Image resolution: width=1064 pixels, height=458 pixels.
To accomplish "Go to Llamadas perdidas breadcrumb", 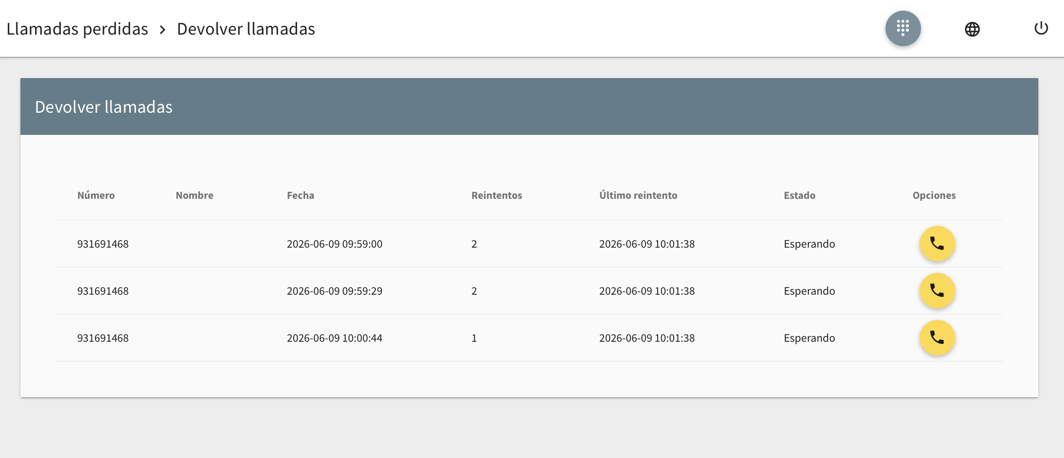I will pyautogui.click(x=77, y=29).
